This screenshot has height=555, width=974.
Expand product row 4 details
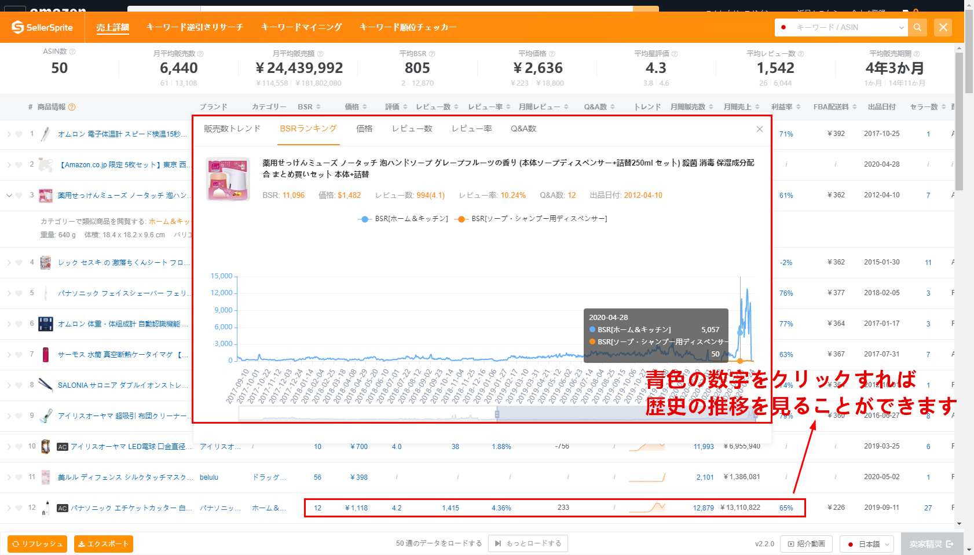(9, 263)
